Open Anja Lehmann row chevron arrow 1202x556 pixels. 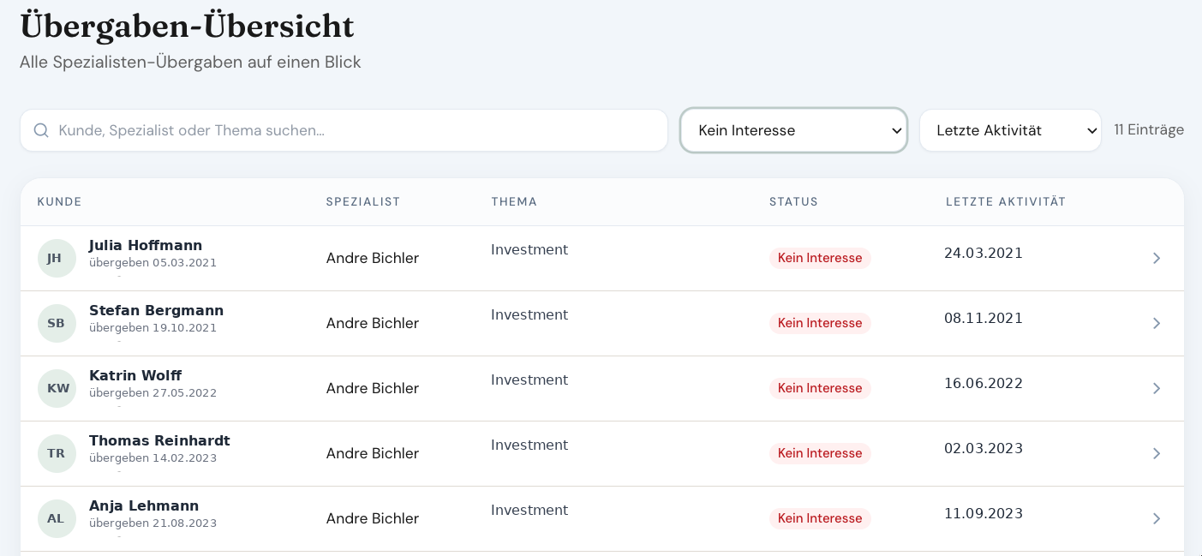(1157, 518)
